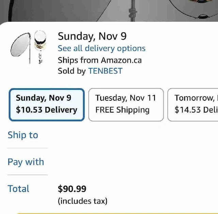Image resolution: width=218 pixels, height=214 pixels.
Task: Click the Sold by label
Action: click(x=72, y=71)
